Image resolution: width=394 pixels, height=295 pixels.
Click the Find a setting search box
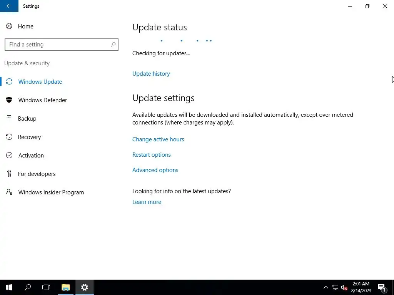coord(62,45)
